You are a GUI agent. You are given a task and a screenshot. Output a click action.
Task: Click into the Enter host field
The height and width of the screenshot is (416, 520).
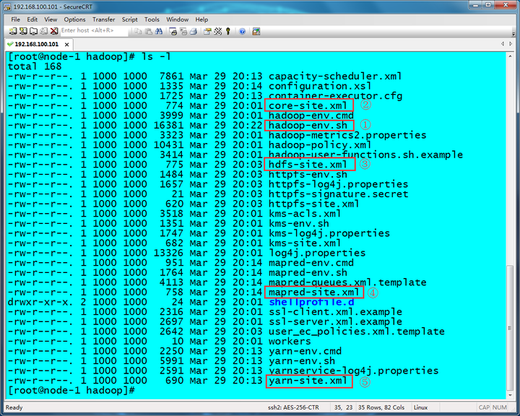click(x=94, y=30)
